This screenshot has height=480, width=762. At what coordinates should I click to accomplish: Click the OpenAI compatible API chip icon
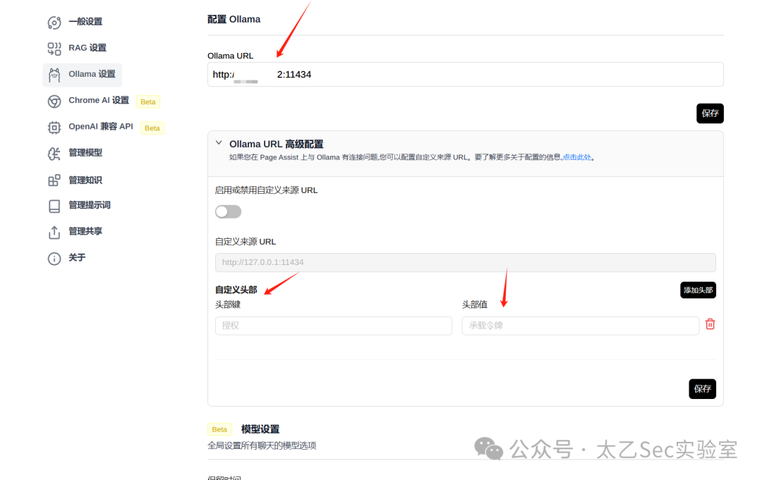54,127
